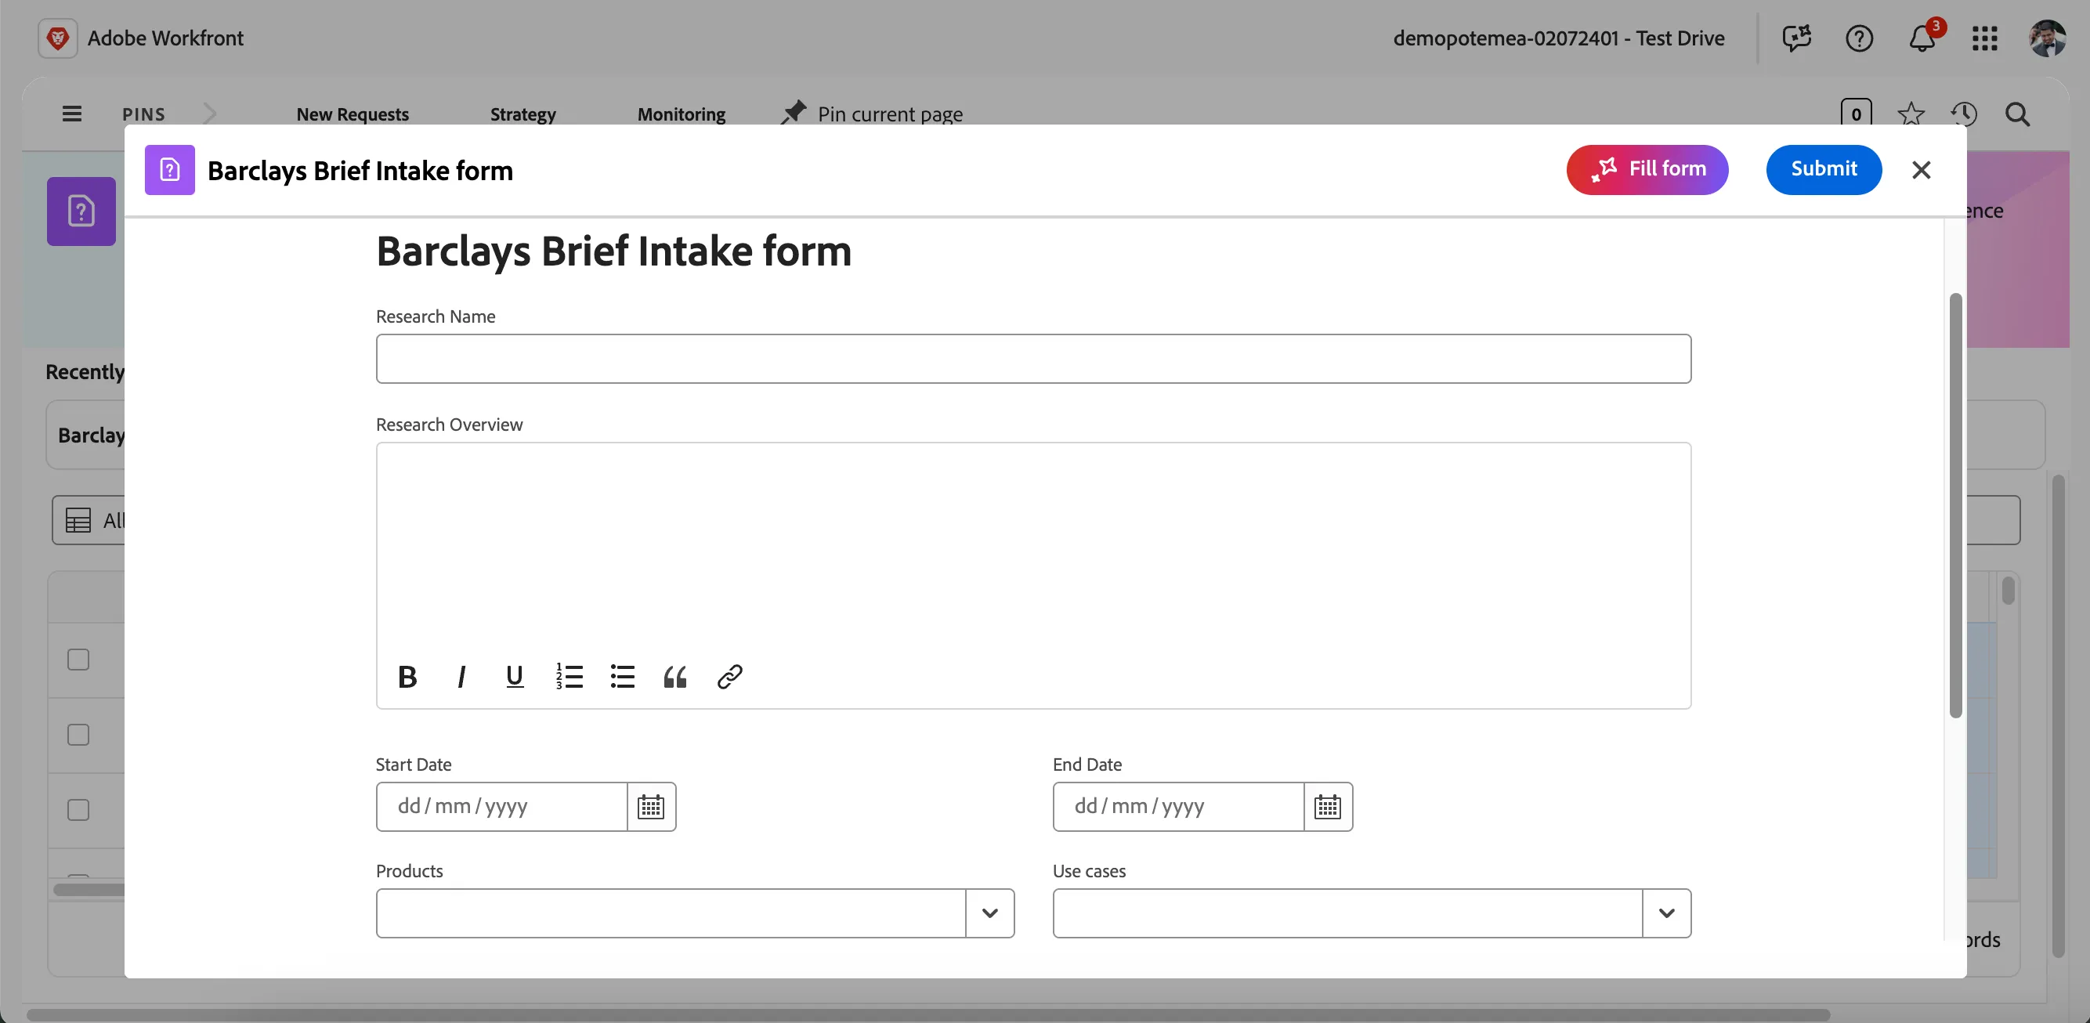The height and width of the screenshot is (1023, 2090).
Task: Insert a hyperlink in overview
Action: (x=729, y=677)
